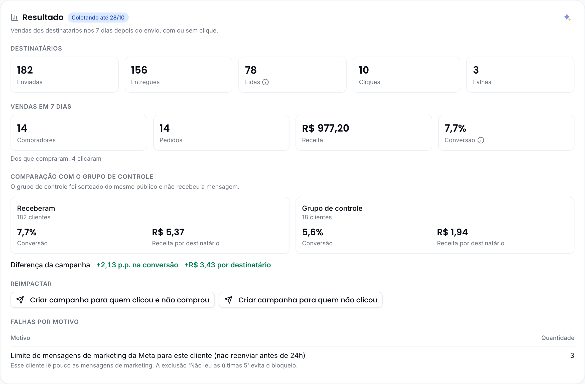Click the 7,7% Receberam conversion value
The width and height of the screenshot is (585, 384).
click(x=27, y=232)
